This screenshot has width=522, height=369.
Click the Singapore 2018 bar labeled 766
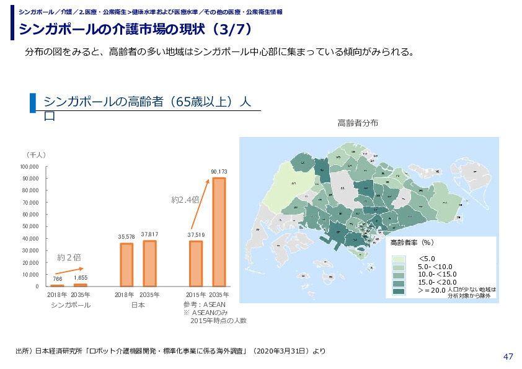[x=57, y=285]
